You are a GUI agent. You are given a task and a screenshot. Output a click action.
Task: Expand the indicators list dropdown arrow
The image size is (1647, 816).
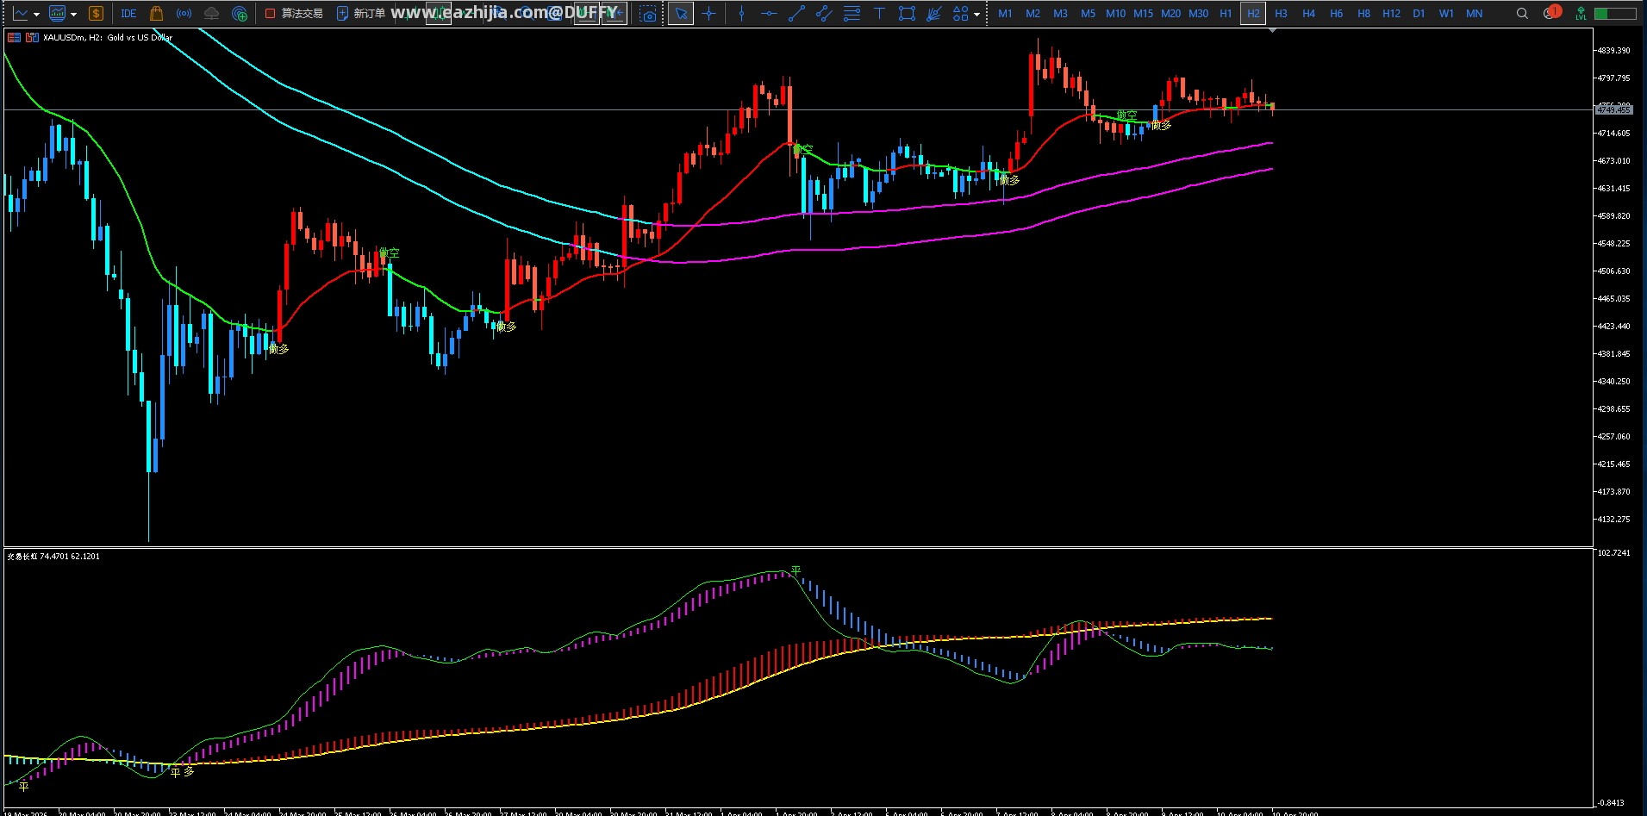tap(73, 15)
